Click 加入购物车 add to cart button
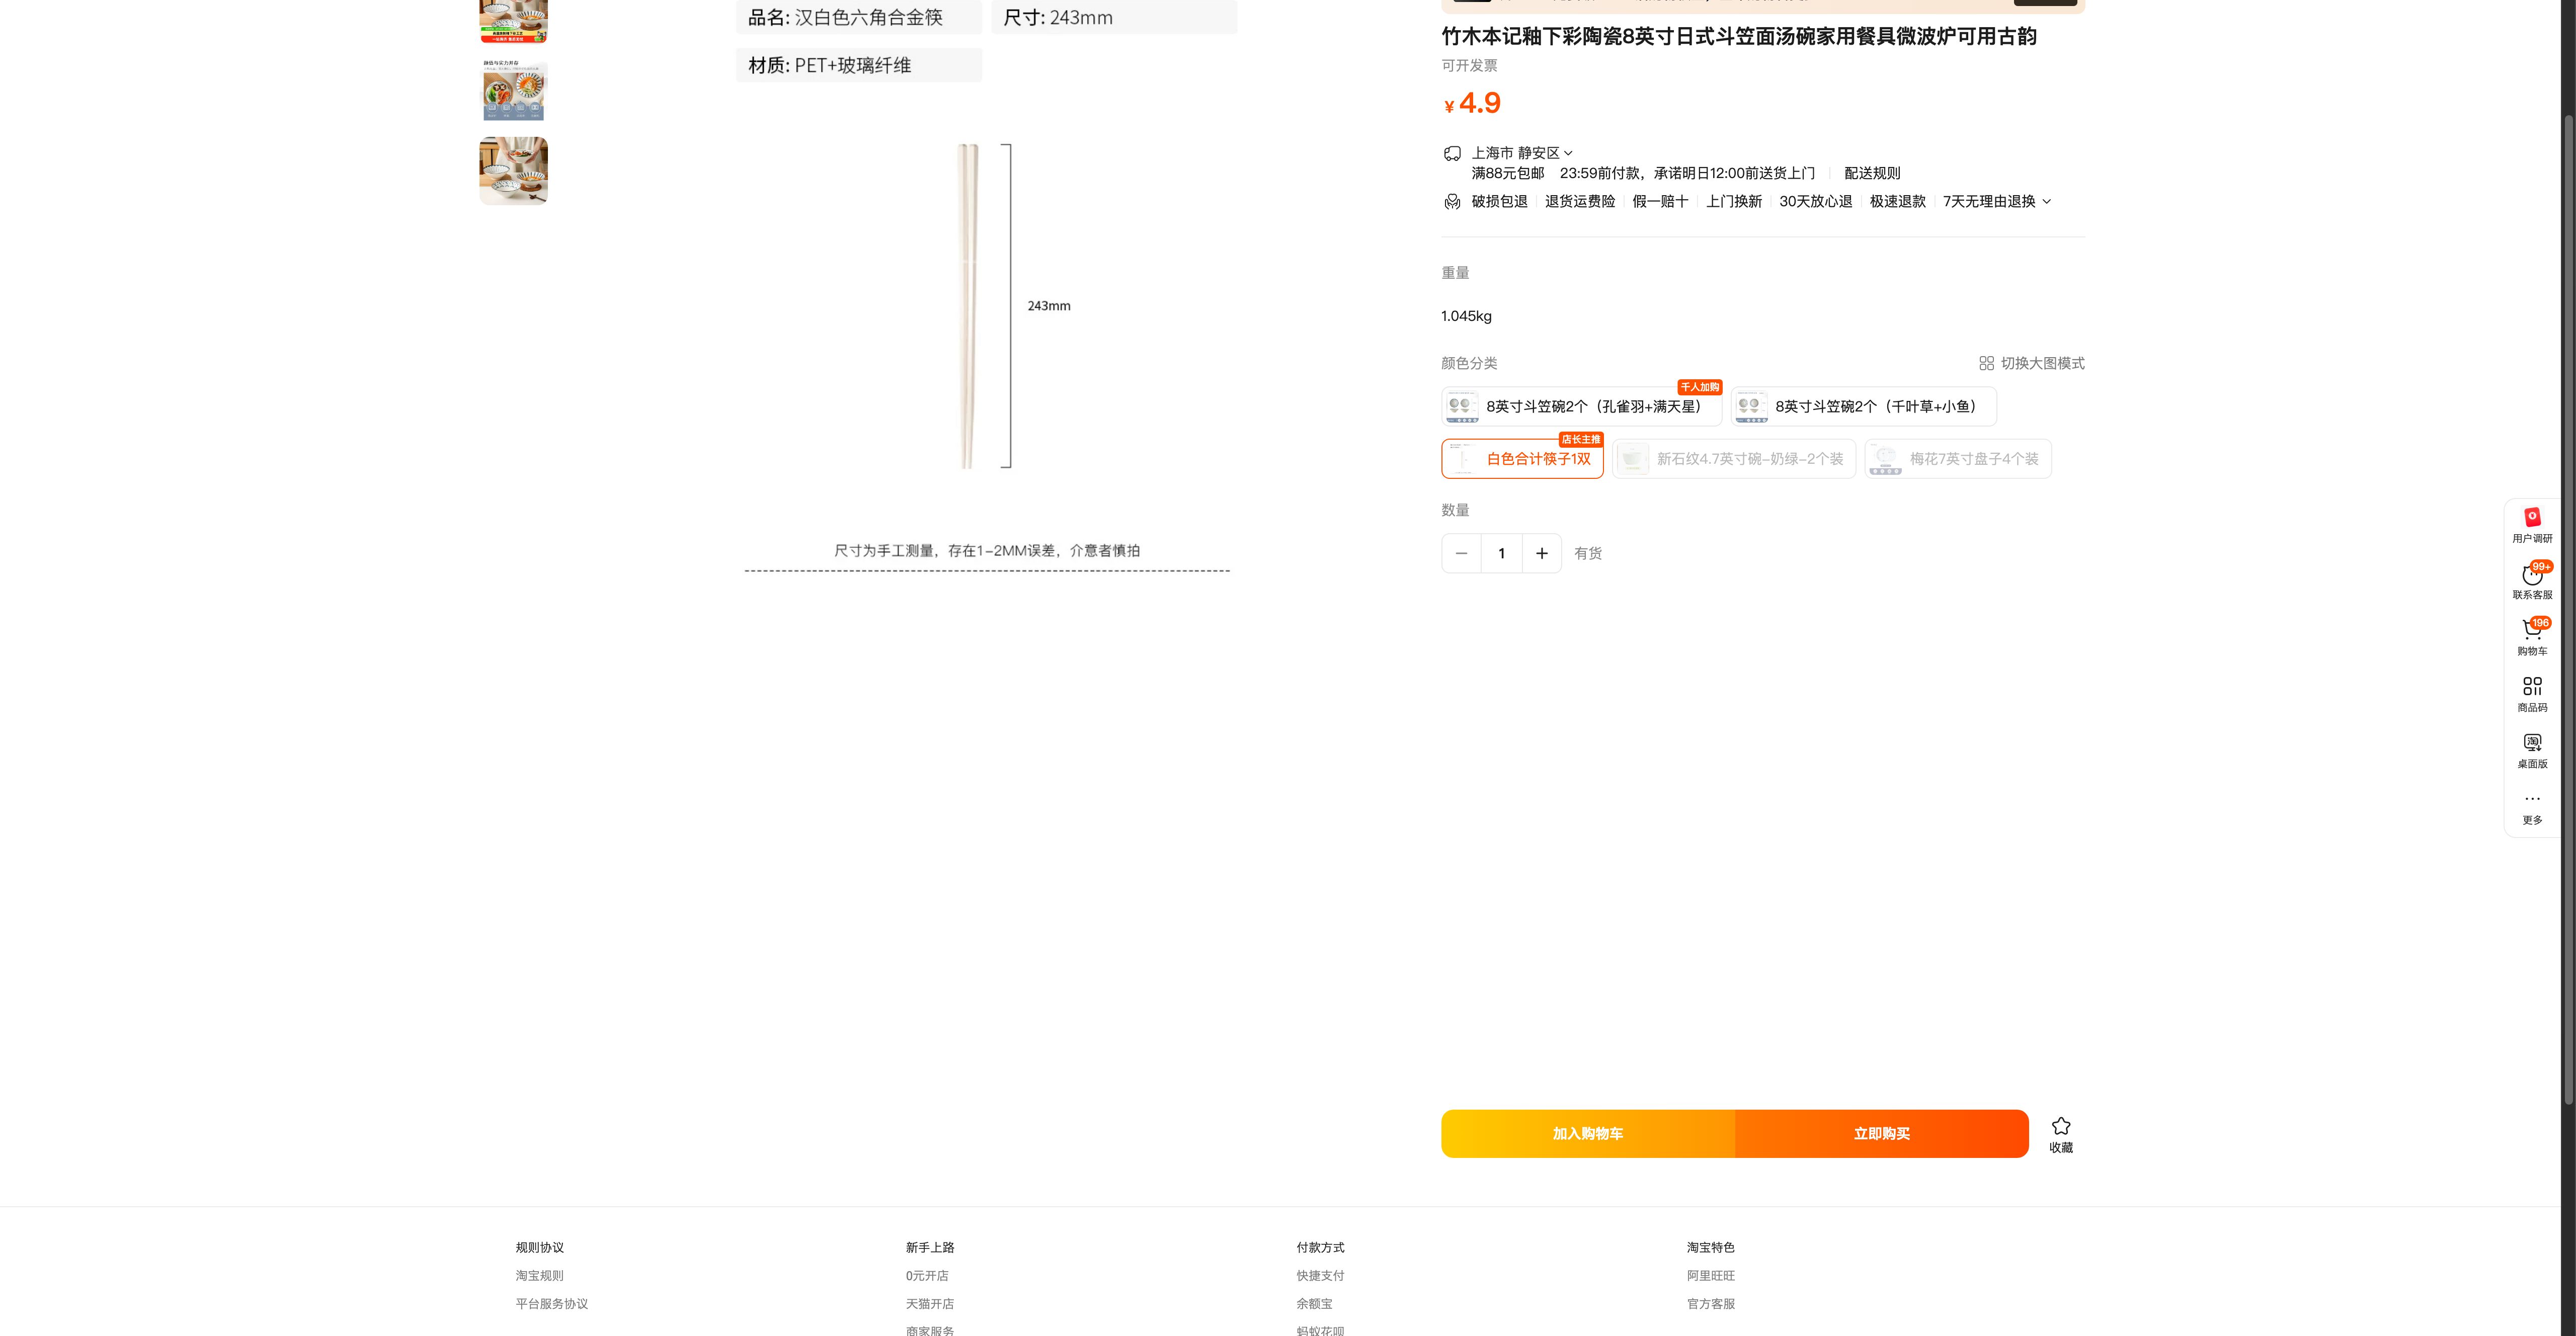Image resolution: width=2576 pixels, height=1336 pixels. pyautogui.click(x=1588, y=1134)
